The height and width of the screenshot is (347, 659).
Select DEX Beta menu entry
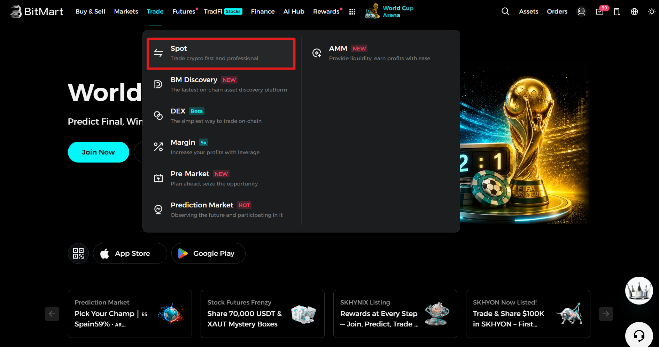[221, 116]
